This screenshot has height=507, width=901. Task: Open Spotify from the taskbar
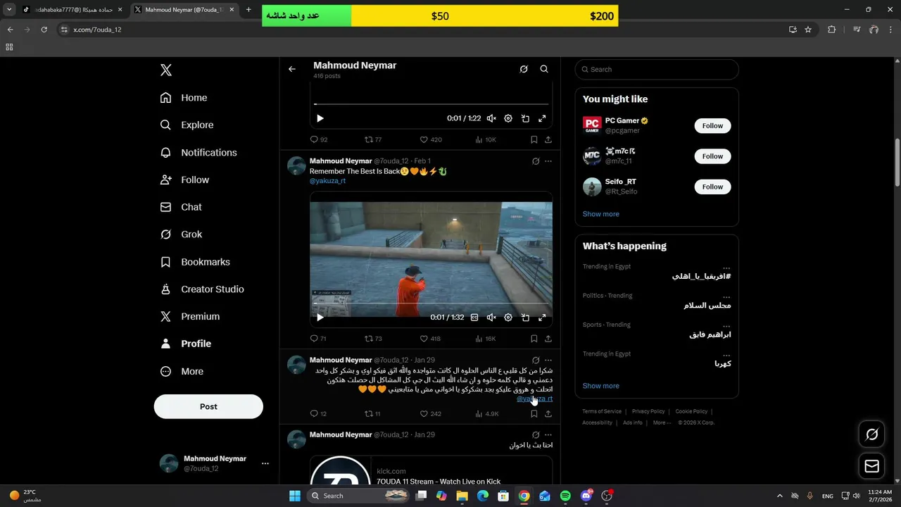[565, 496]
